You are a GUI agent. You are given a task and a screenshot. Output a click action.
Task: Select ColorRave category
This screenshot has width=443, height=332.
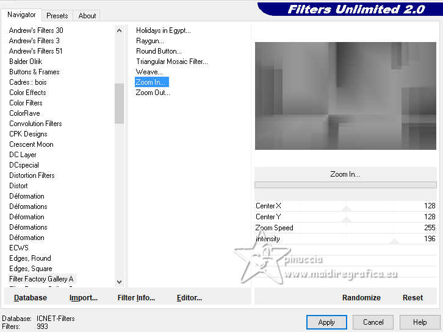[x=24, y=113]
